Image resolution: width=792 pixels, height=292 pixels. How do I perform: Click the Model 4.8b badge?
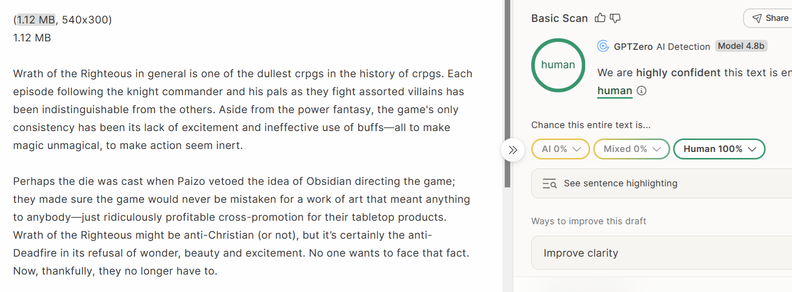pos(741,46)
